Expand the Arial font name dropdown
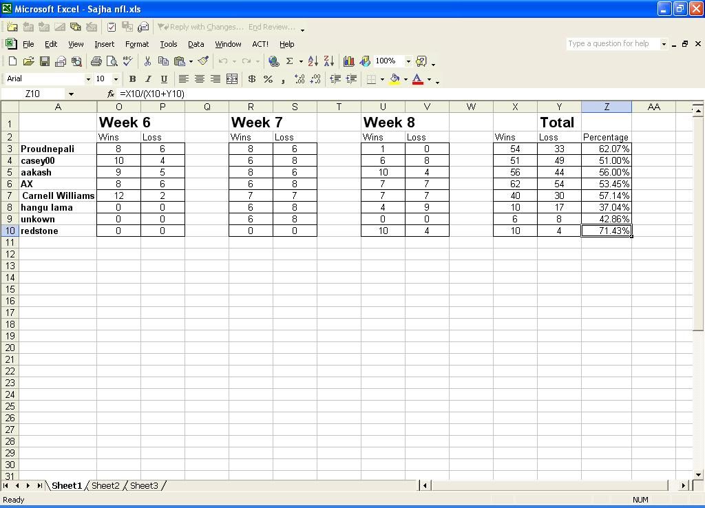705x508 pixels. [x=88, y=79]
